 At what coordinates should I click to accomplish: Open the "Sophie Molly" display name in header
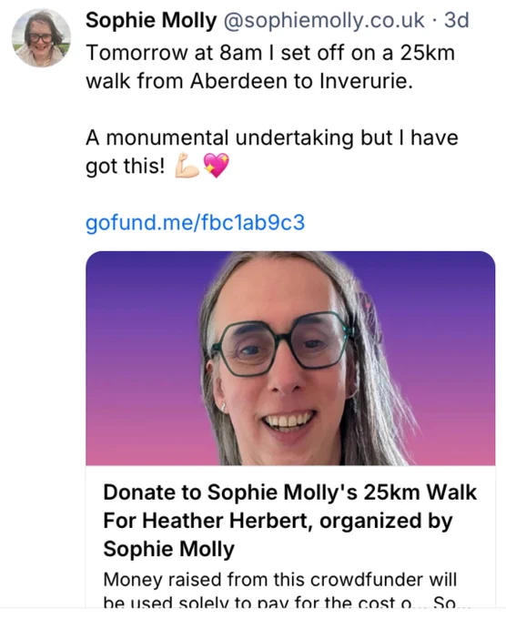pyautogui.click(x=151, y=20)
